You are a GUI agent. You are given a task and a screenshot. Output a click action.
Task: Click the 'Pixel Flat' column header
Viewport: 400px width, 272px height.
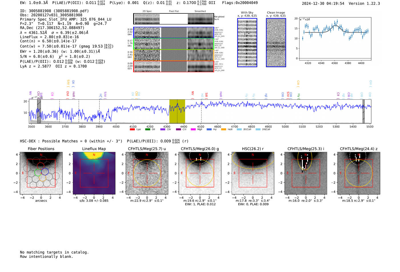coord(174,11)
